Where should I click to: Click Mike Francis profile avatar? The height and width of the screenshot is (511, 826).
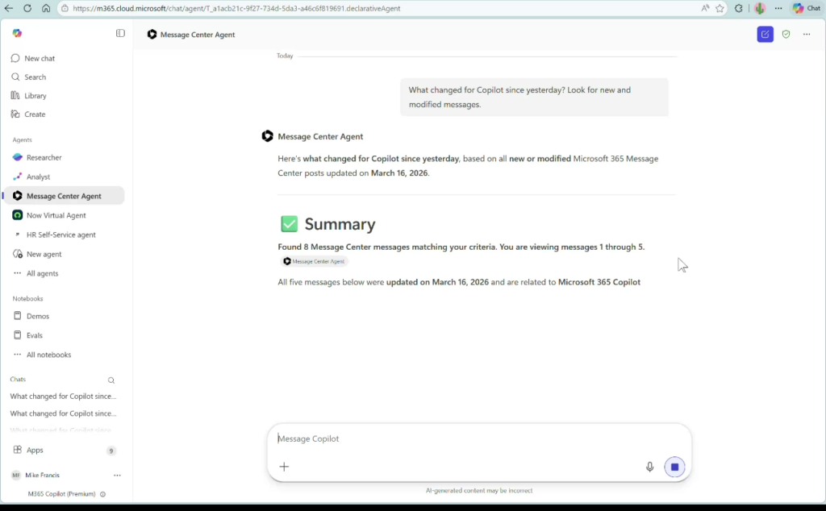pyautogui.click(x=16, y=476)
